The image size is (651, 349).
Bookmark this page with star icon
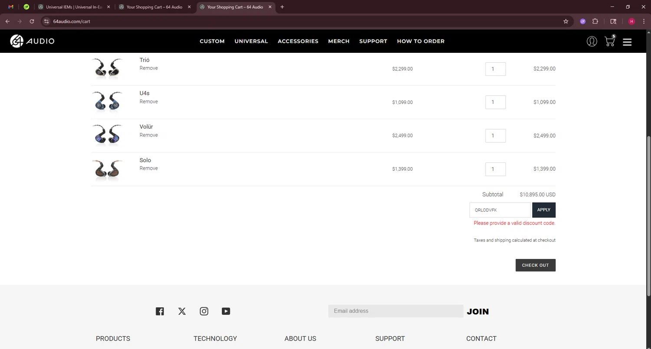tap(566, 21)
